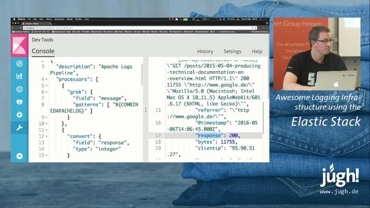Click the "grok" key in the editor
This screenshot has width=370, height=208.
pos(76,92)
